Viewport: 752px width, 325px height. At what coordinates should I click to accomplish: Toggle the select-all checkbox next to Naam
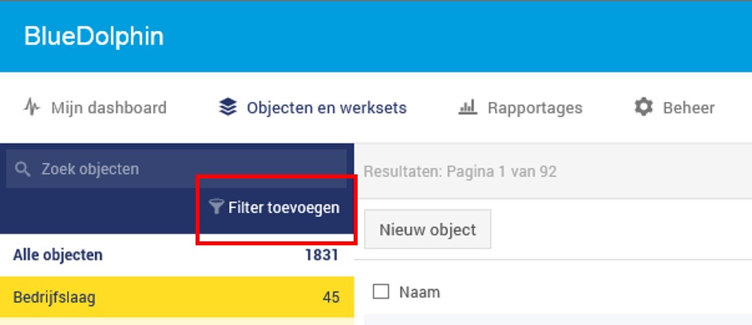point(381,291)
